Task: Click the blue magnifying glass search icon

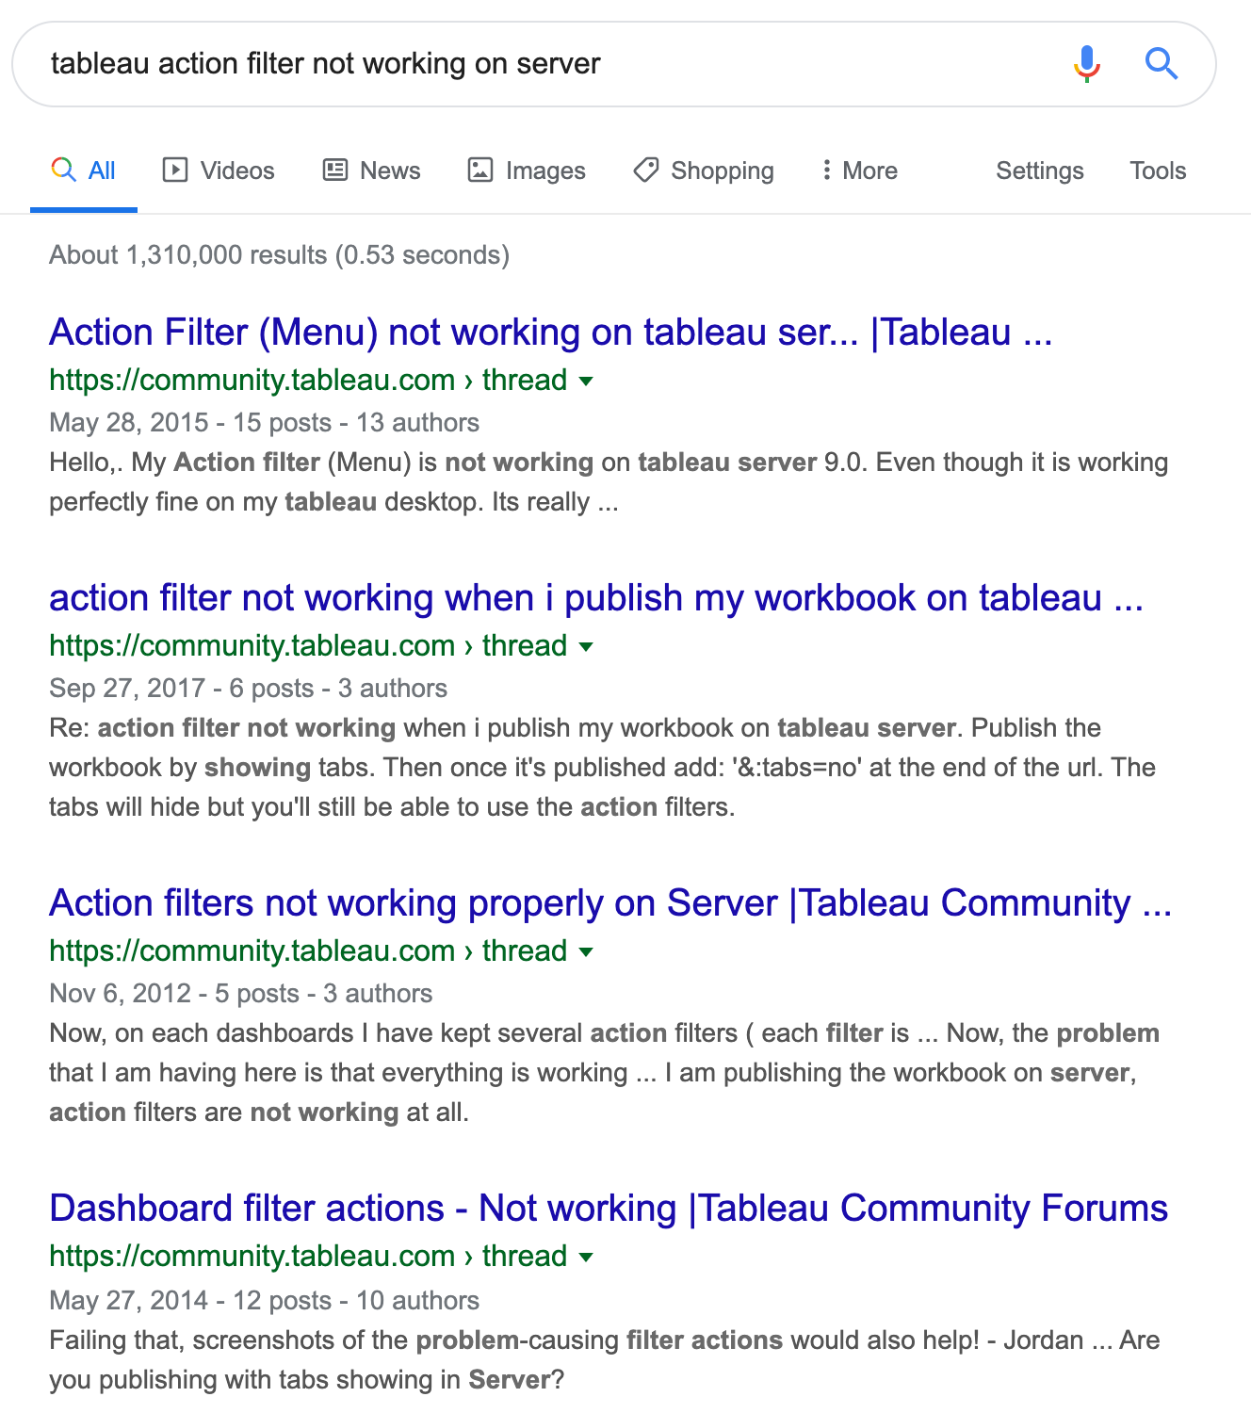Action: [1162, 64]
